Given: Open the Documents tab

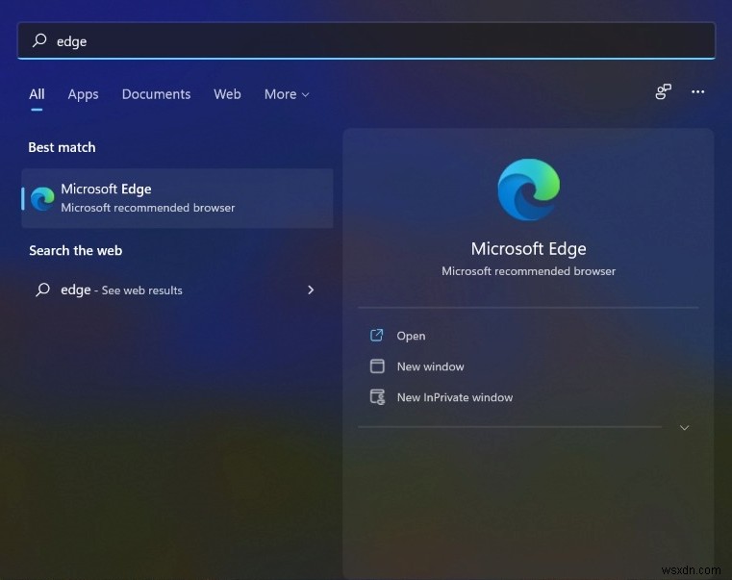Looking at the screenshot, I should (x=156, y=94).
